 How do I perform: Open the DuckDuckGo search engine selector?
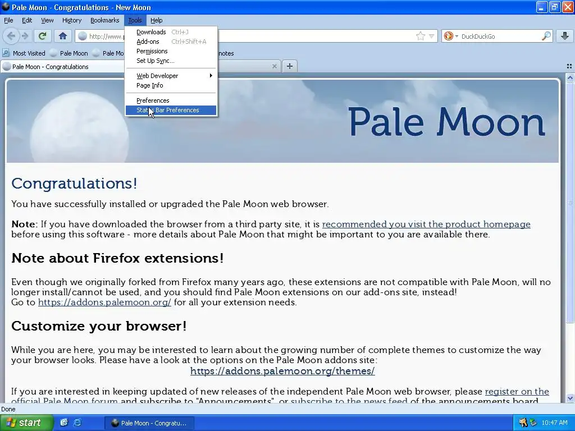[x=451, y=36]
